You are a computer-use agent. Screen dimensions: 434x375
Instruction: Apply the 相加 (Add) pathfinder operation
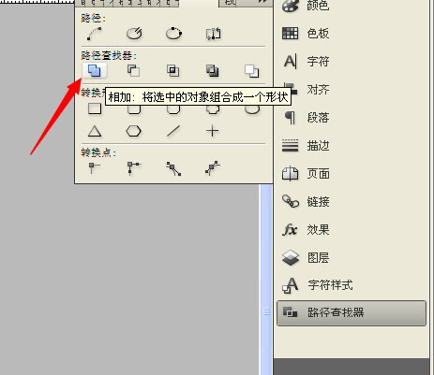click(x=95, y=70)
